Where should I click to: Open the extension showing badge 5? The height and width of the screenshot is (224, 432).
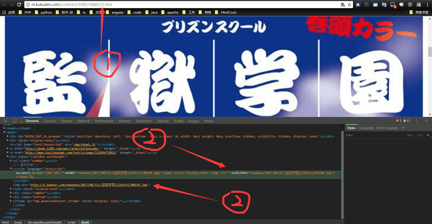coord(393,5)
